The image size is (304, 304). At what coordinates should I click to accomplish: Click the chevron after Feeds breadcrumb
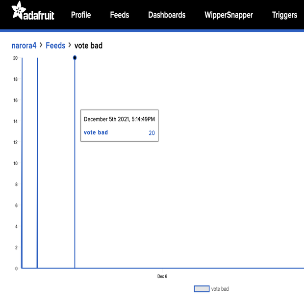[70, 46]
